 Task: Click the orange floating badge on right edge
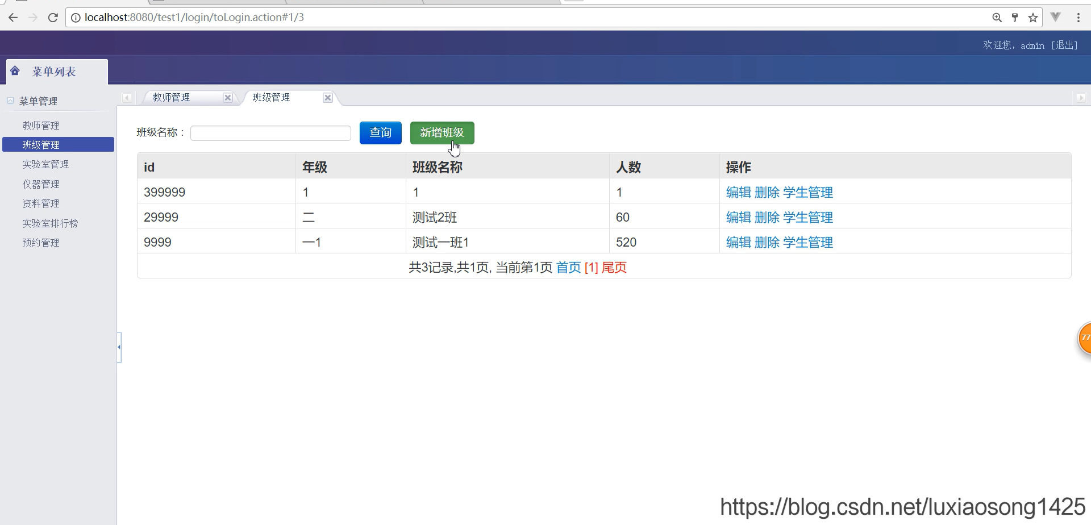click(1084, 338)
